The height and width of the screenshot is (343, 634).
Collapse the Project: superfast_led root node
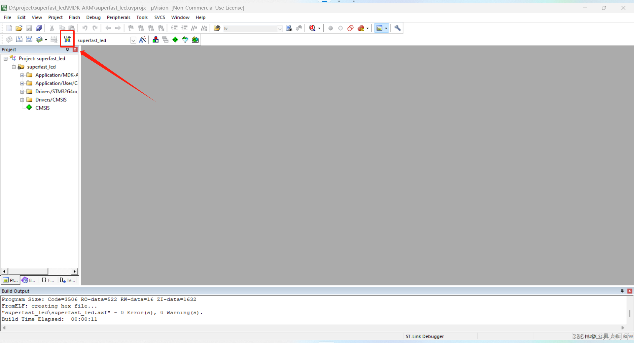[6, 59]
